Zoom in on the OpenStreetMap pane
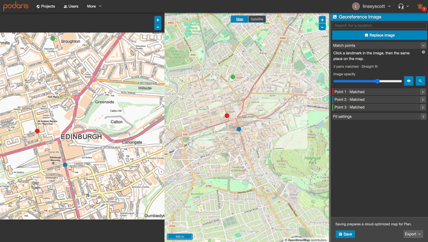This screenshot has height=242, width=428. (322, 20)
